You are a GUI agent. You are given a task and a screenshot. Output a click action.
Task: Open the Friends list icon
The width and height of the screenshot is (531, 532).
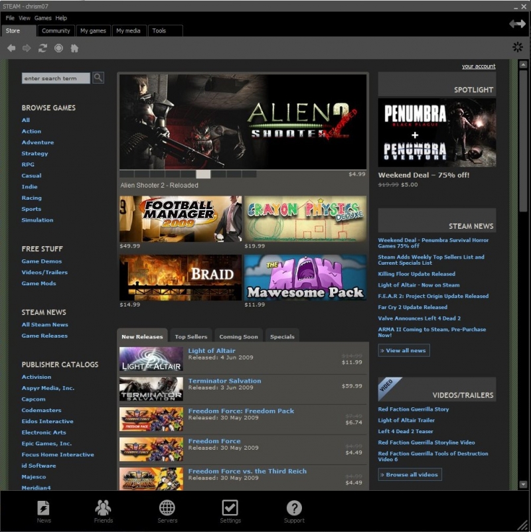click(103, 511)
